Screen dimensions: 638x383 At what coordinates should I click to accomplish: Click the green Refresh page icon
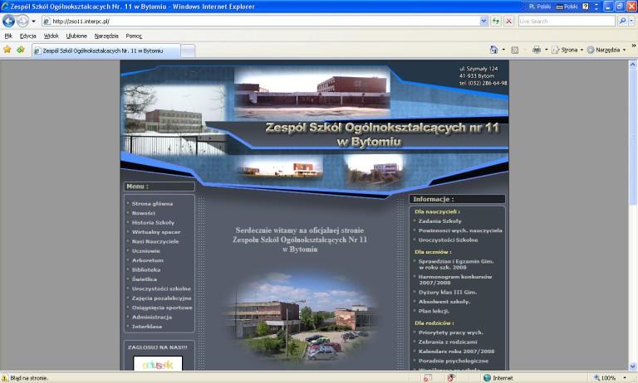pyautogui.click(x=496, y=21)
